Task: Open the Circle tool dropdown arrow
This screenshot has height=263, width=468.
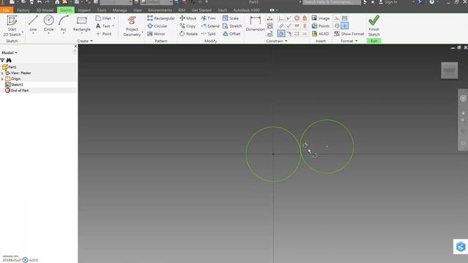Action: coord(49,33)
